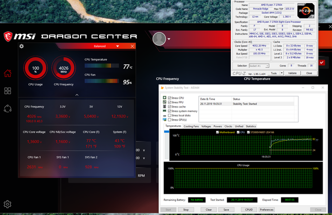
Task: Close the Balanced monitor panel
Action: click(x=132, y=46)
